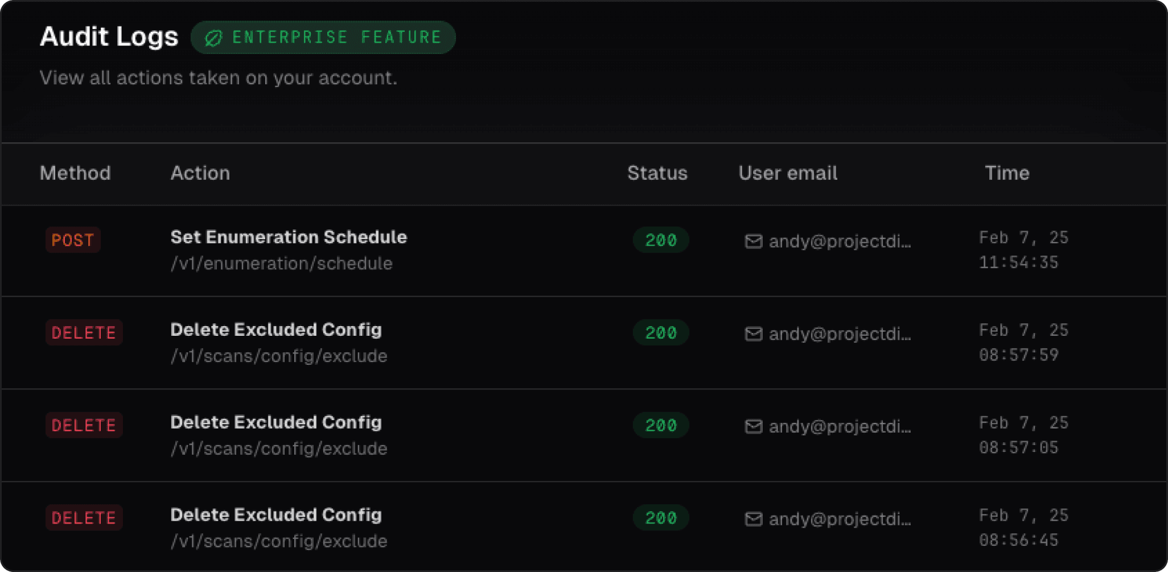Click the User email column header
Screen dimensions: 1168x572
(x=788, y=173)
